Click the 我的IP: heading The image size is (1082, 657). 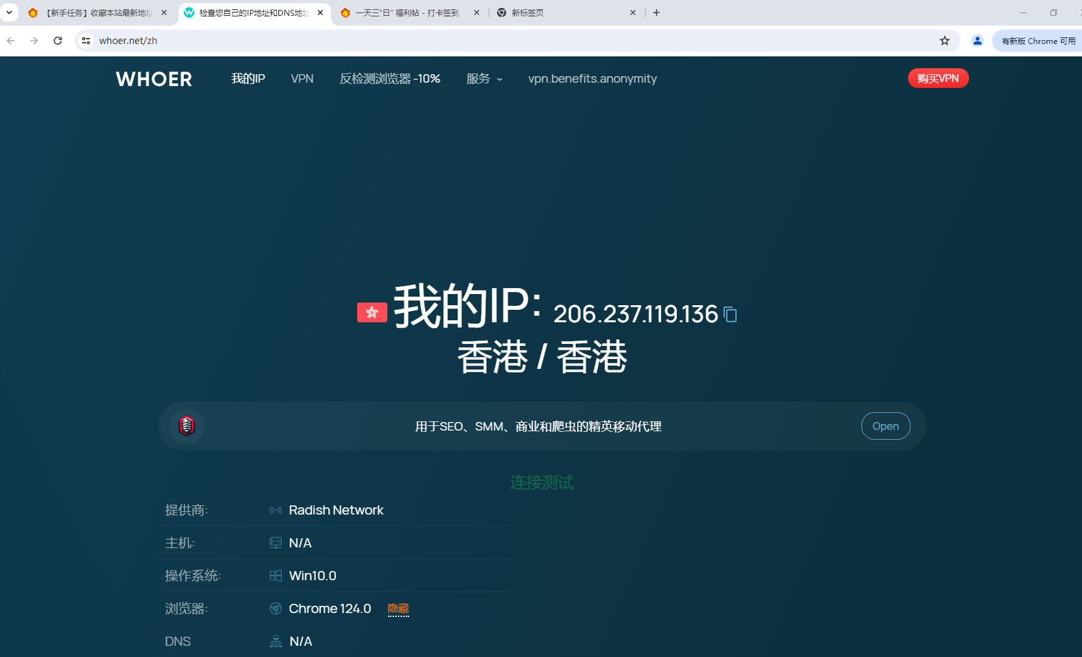pyautogui.click(x=468, y=306)
